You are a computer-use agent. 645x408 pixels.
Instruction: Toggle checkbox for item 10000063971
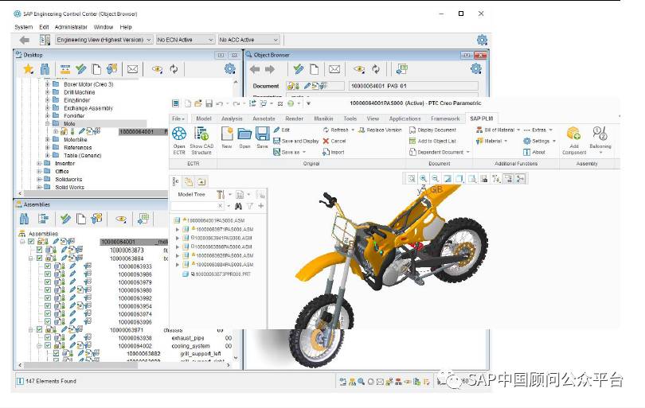click(39, 329)
